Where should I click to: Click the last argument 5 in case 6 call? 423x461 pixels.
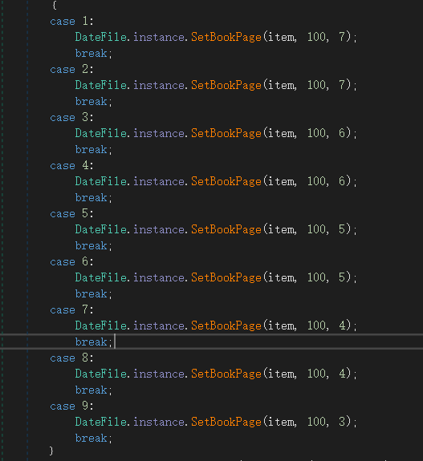pyautogui.click(x=341, y=277)
